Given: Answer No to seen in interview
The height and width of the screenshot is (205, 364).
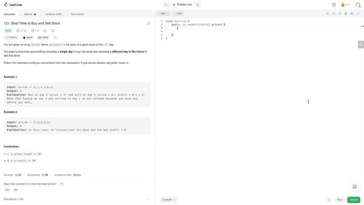Looking at the screenshot, I should [x=15, y=190].
